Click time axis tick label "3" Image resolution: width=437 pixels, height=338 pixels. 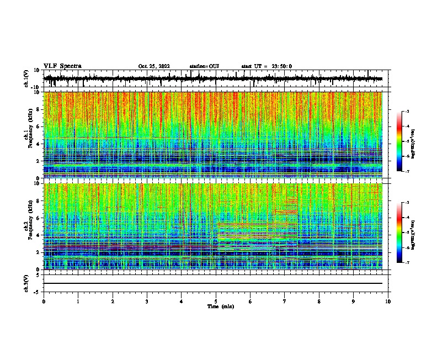(147, 302)
